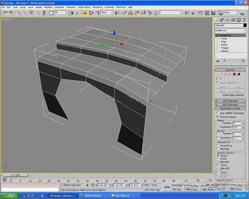249x199 pixels.
Task: Enable Use NURMS Subdivision checkbox
Action: click(218, 113)
